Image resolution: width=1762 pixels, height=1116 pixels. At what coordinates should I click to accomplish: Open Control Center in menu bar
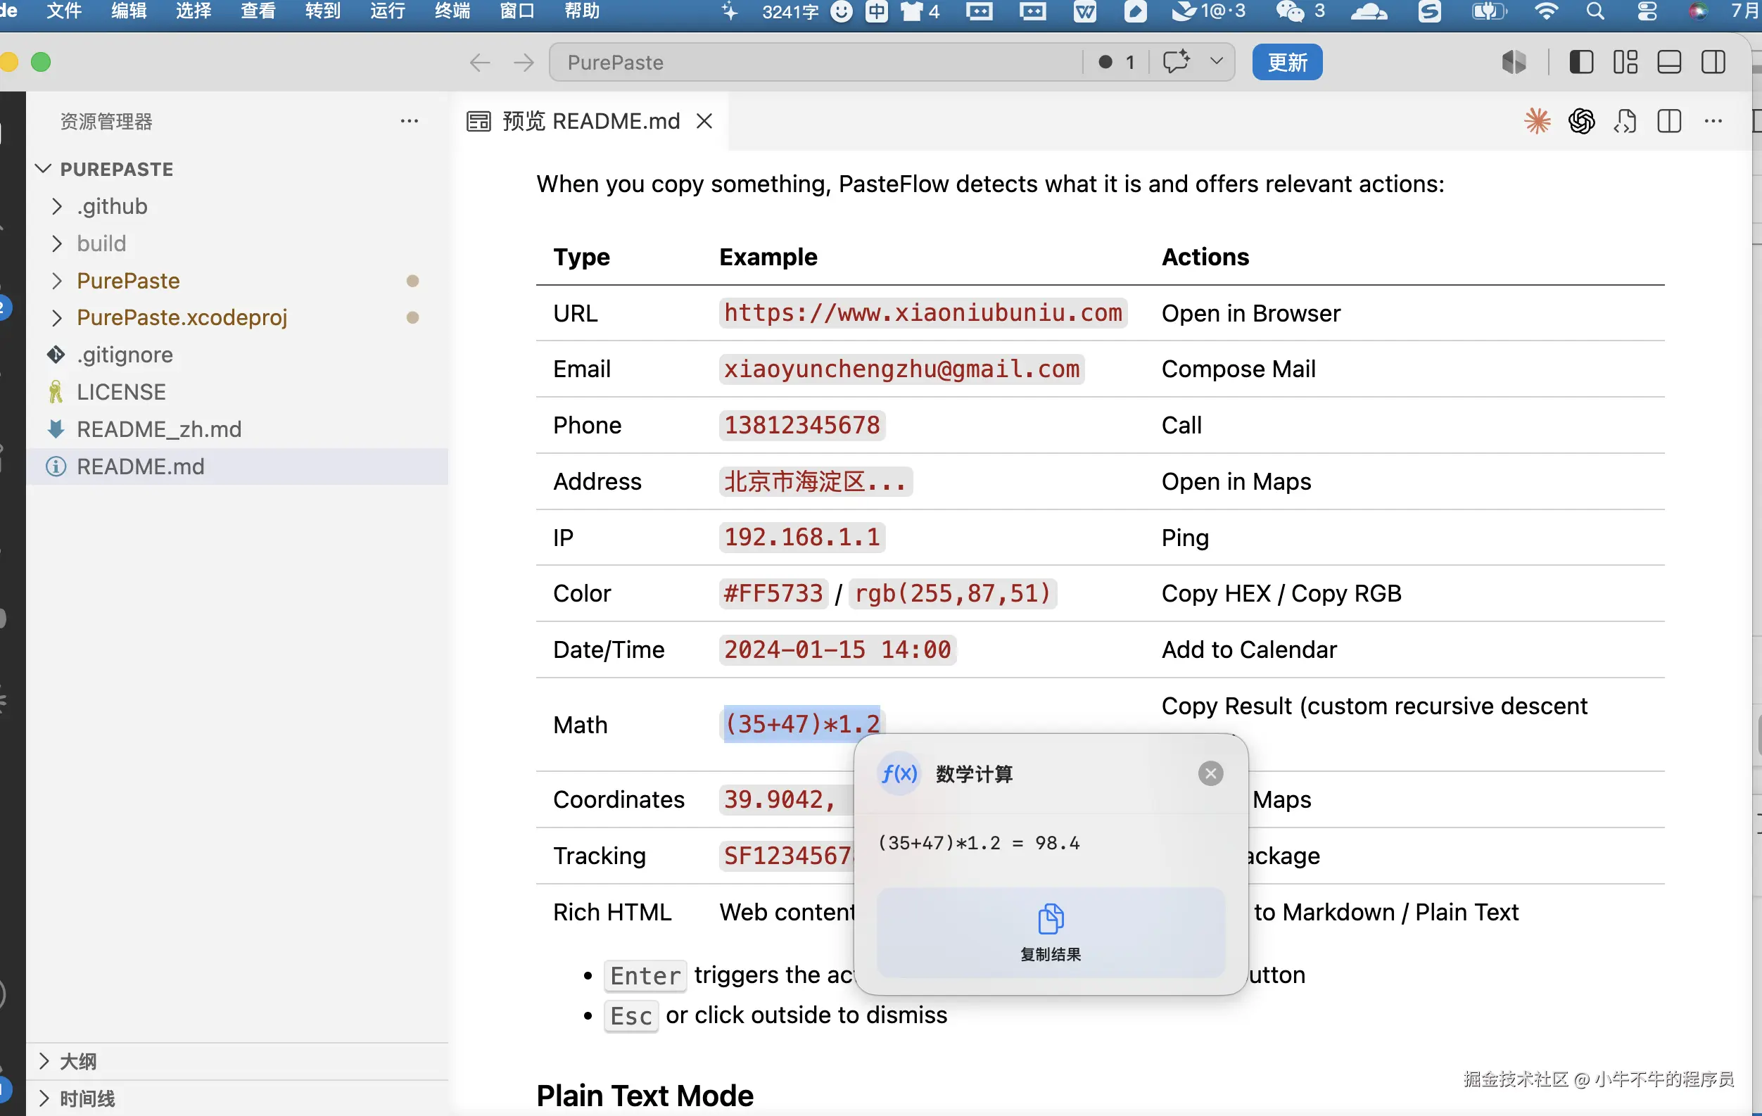[1647, 11]
